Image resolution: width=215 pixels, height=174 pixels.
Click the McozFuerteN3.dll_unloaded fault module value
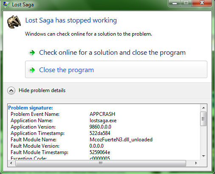coord(121,140)
